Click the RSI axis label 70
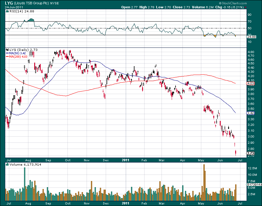This screenshot has width=262, height=206. click(249, 21)
